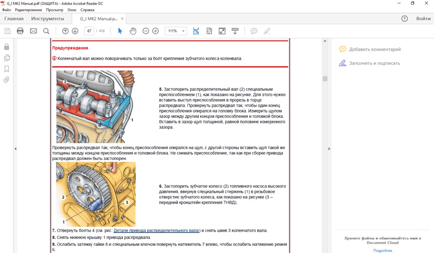Click the vertical scrollbar thumb

pos(325,79)
